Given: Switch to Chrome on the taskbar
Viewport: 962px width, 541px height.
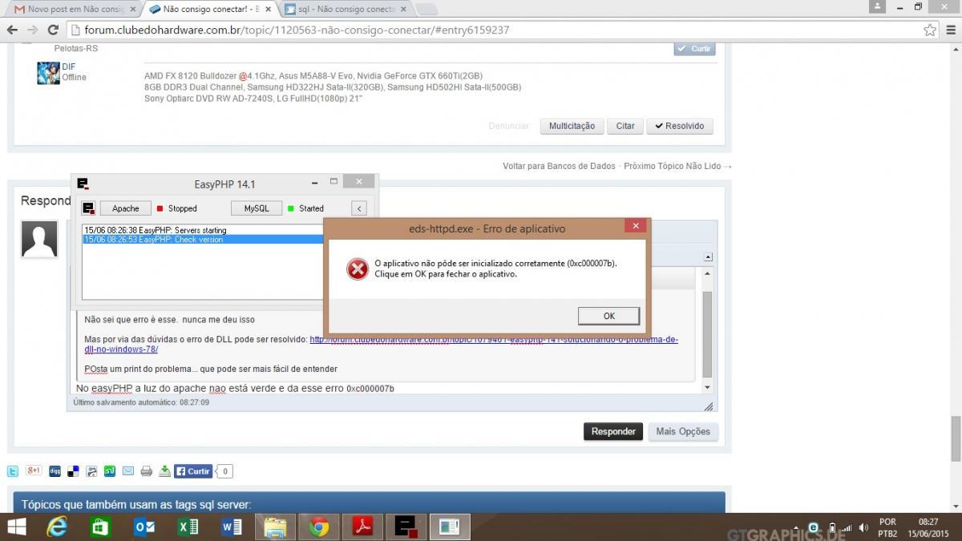Looking at the screenshot, I should click(x=319, y=527).
